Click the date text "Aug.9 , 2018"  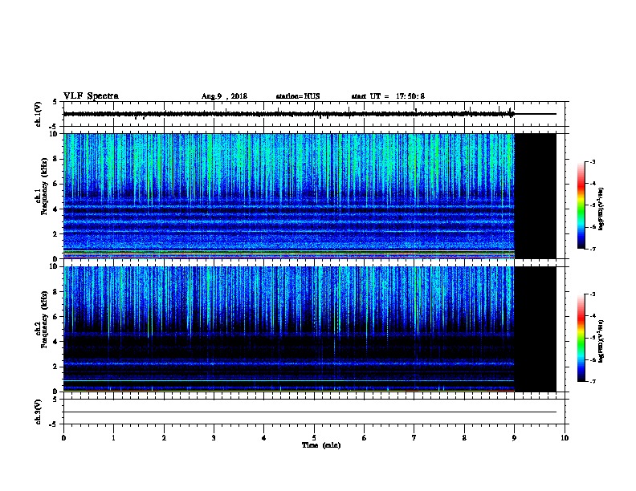click(224, 96)
